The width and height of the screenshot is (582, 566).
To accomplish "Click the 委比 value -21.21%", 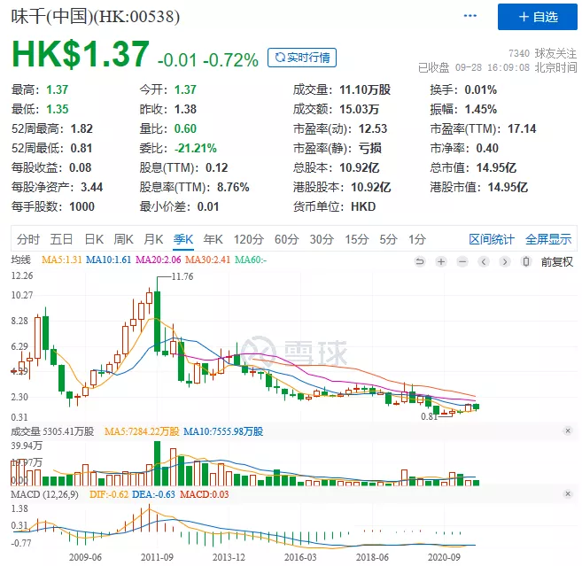I will (196, 148).
